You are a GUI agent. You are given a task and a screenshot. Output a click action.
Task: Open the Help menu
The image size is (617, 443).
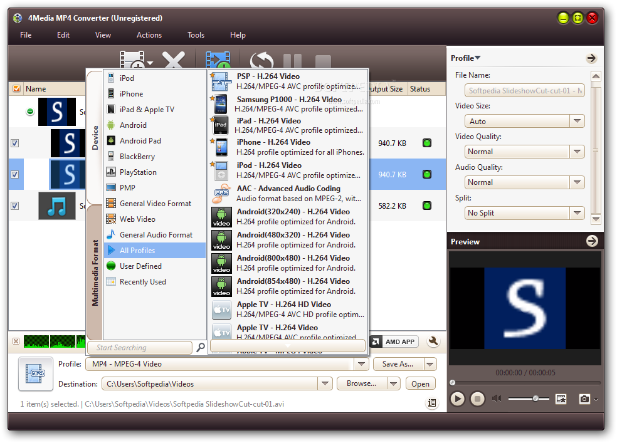[238, 35]
